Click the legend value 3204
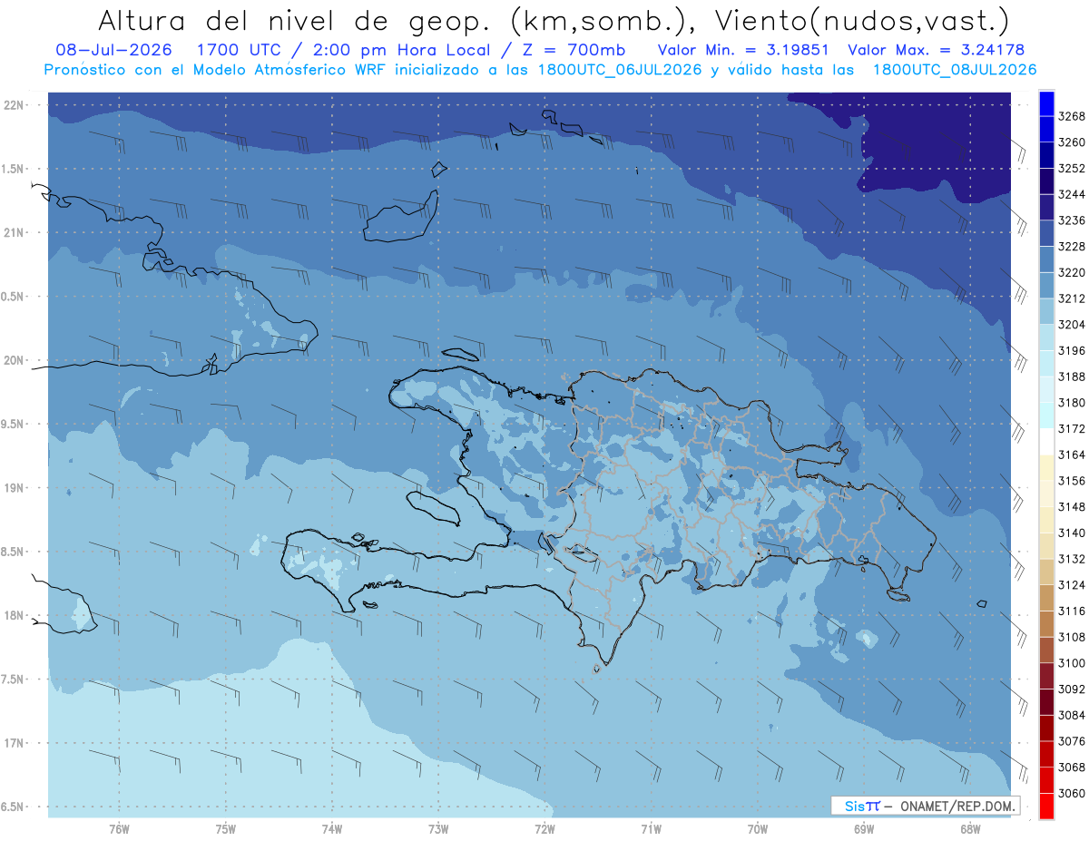Image resolution: width=1089 pixels, height=841 pixels. coord(1072,325)
